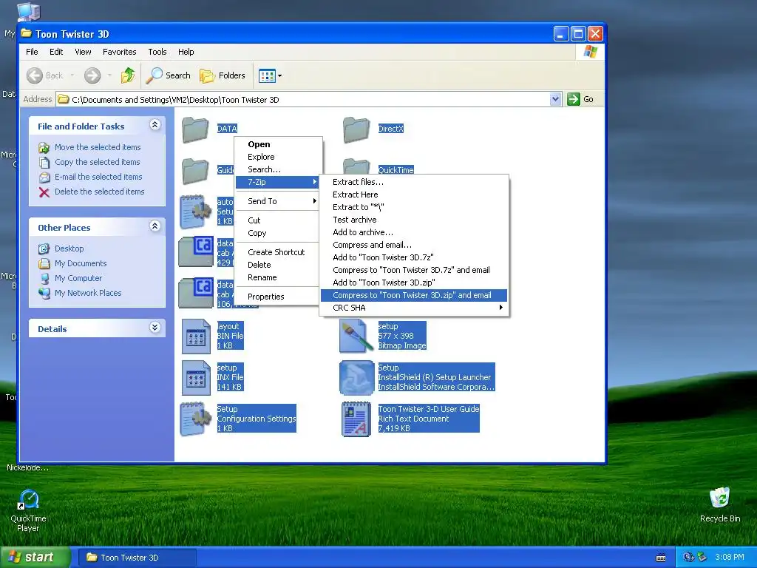
Task: Click Toon Twister 3D taskbar button
Action: pyautogui.click(x=137, y=558)
